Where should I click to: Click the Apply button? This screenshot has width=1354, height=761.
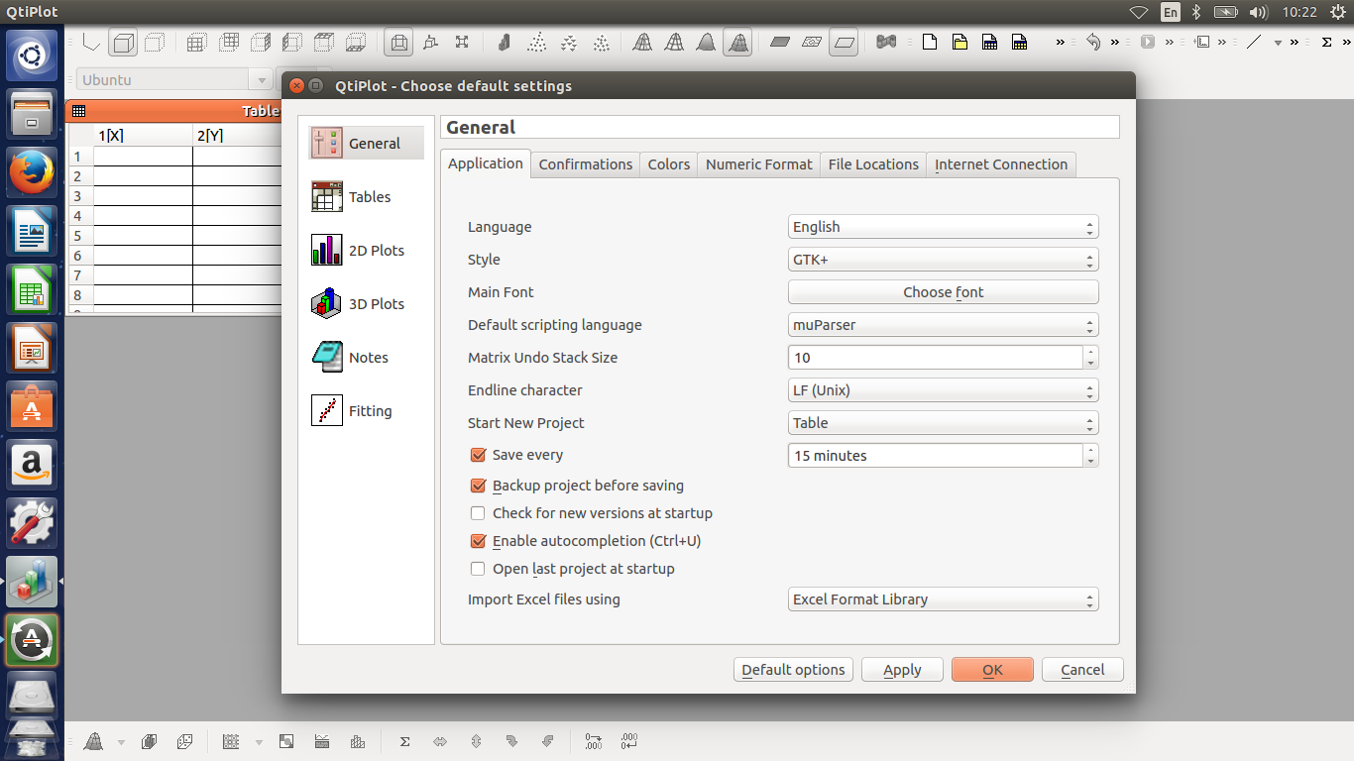click(x=902, y=670)
